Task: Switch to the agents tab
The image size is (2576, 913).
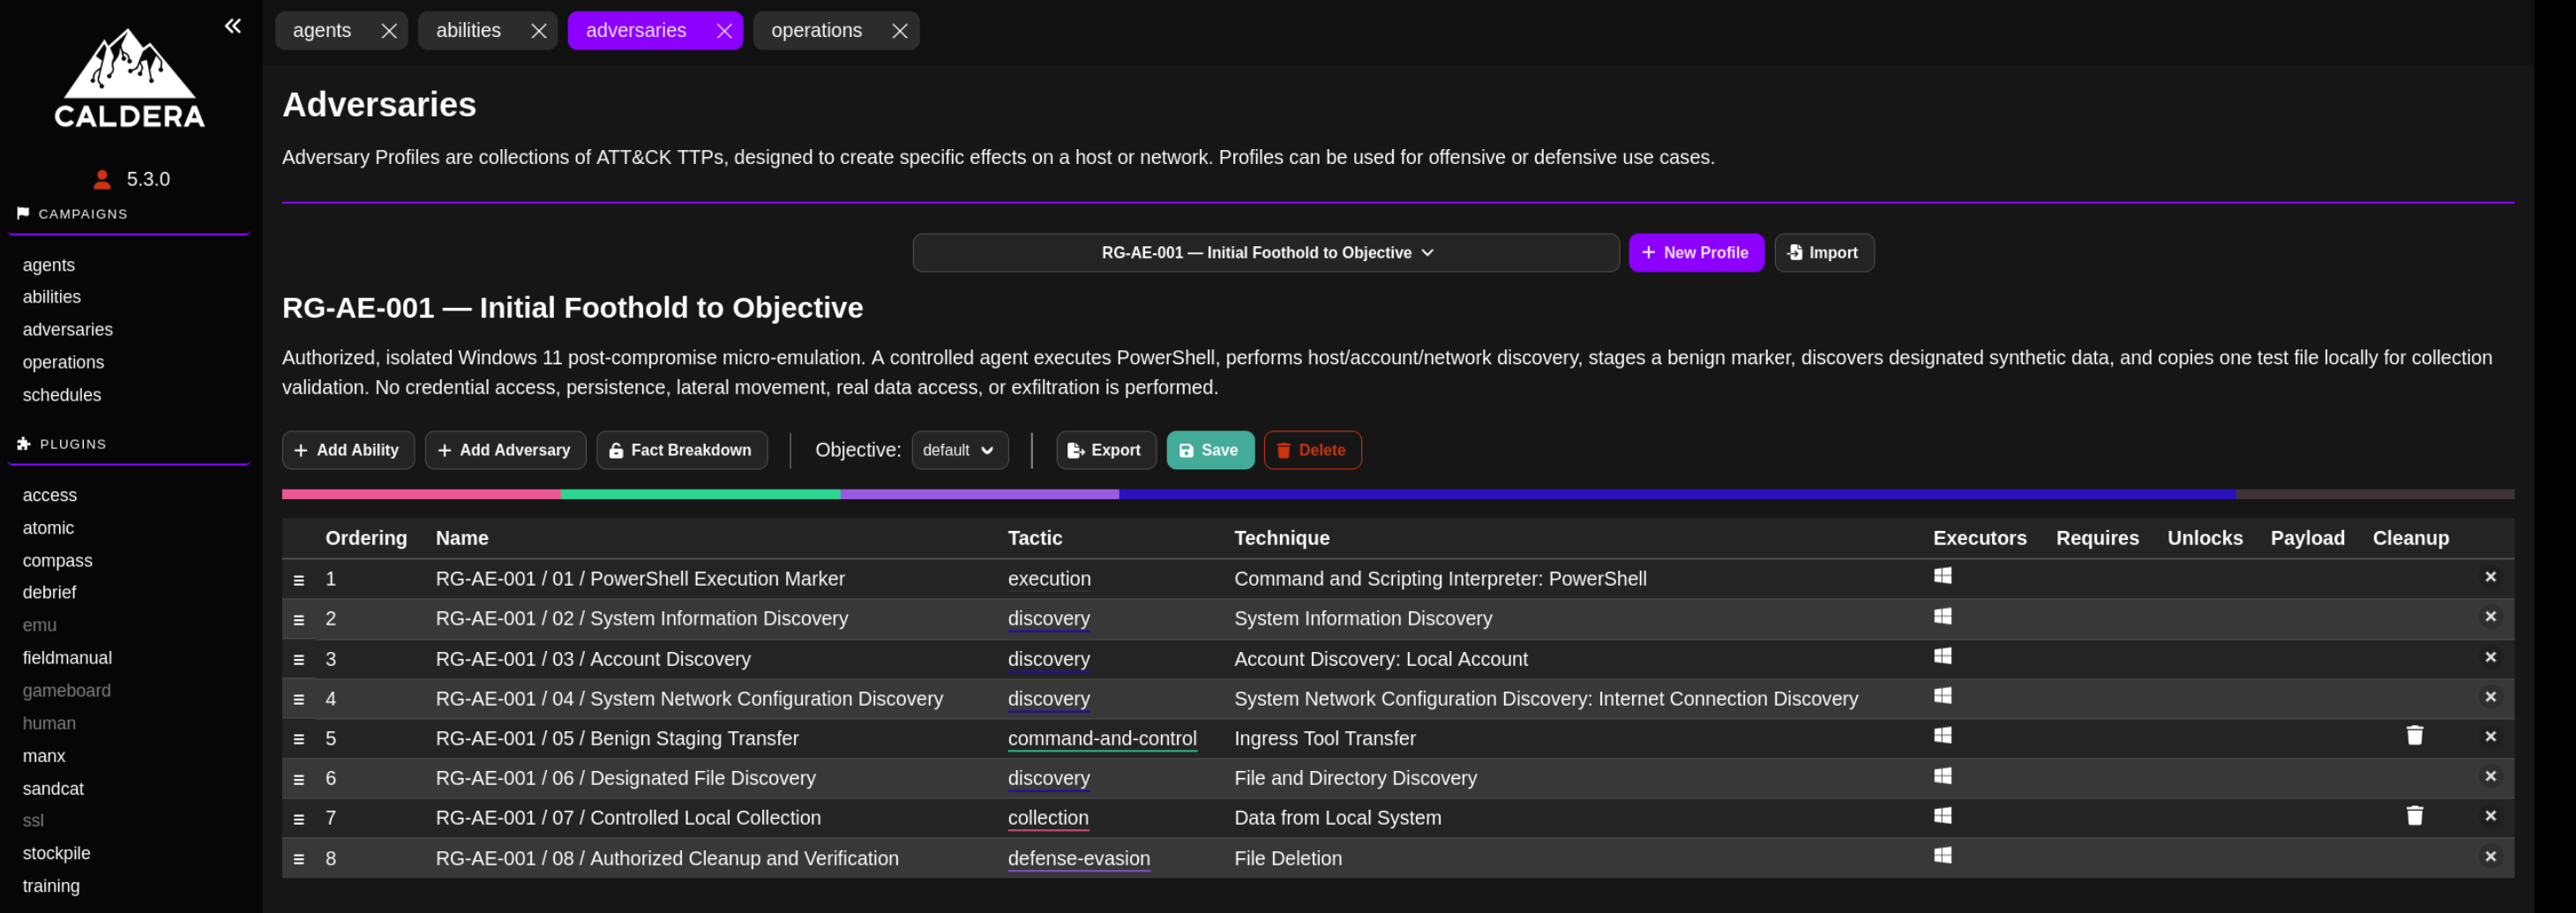Action: [x=322, y=31]
